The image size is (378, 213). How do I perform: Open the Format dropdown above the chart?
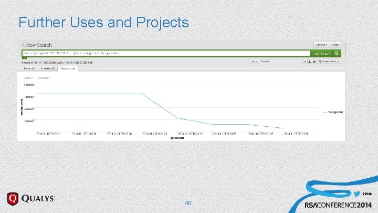44,78
